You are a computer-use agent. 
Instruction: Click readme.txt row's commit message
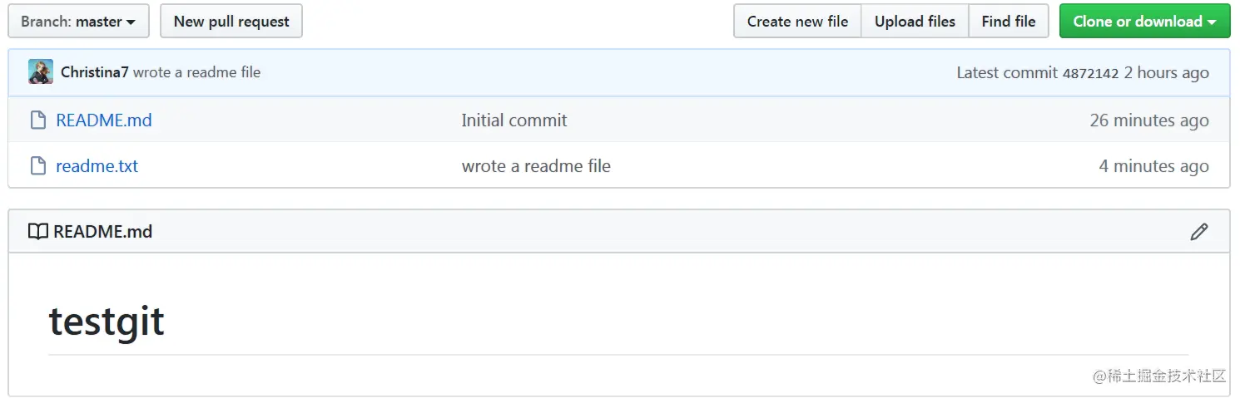pyautogui.click(x=536, y=166)
